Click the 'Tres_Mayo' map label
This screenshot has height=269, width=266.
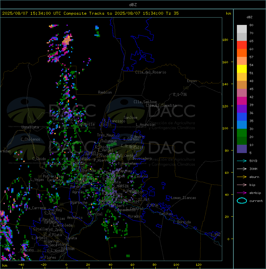point(106,135)
